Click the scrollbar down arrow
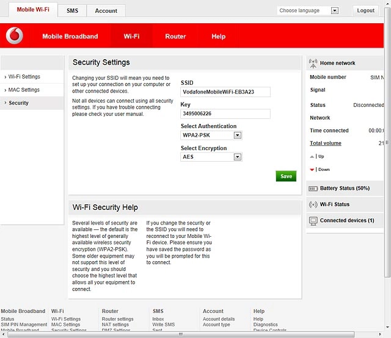Screen dimensions: 391x338 coord(387,327)
